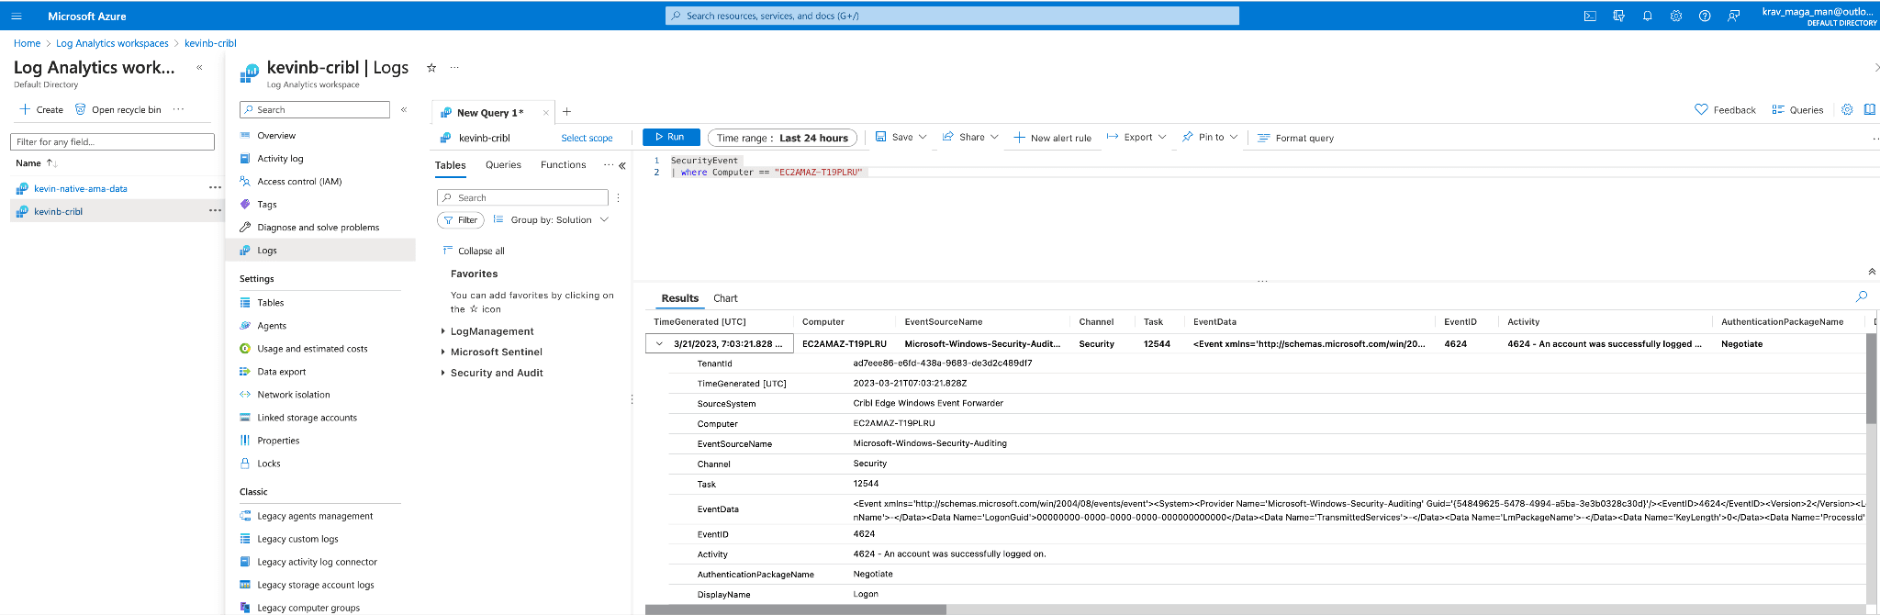
Task: Favorite the workspace with the star icon
Action: (431, 68)
